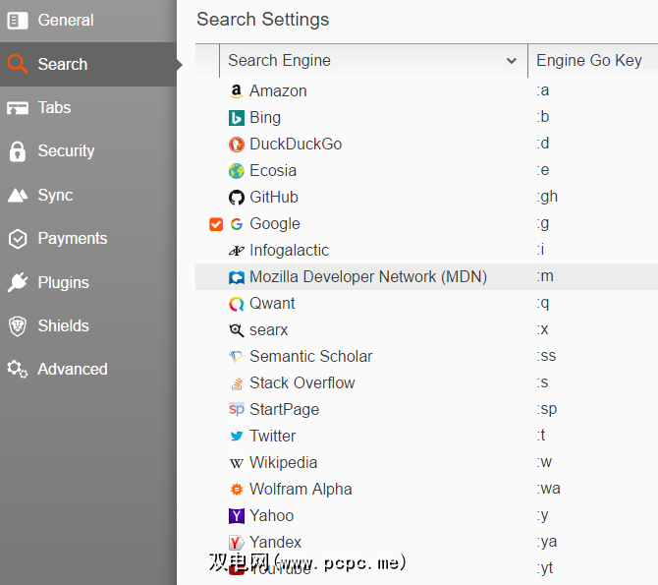Select Wikipedia as search engine
Image resolution: width=658 pixels, height=585 pixels.
coord(283,463)
